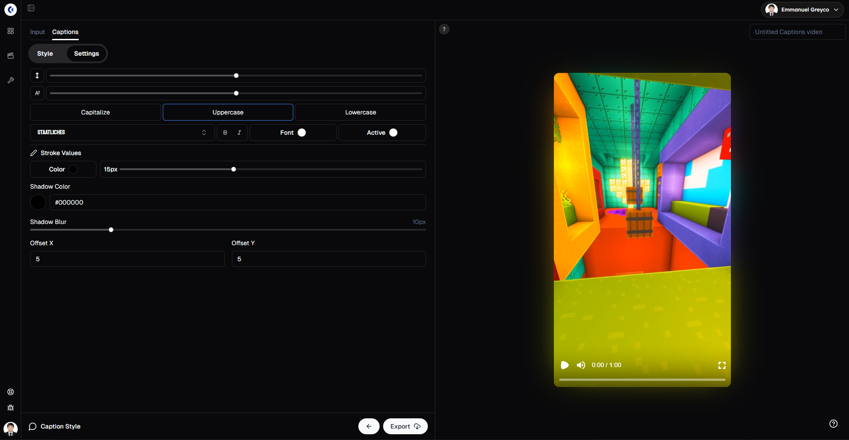Click the vertical position arrow icon
This screenshot has height=440, width=849.
pos(37,76)
